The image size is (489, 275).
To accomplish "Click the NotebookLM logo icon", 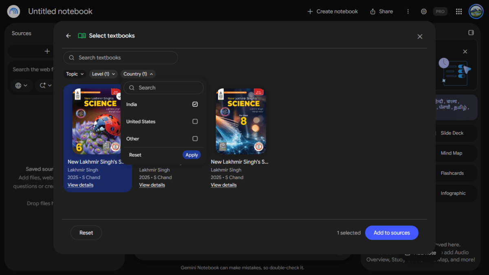I will (13, 11).
